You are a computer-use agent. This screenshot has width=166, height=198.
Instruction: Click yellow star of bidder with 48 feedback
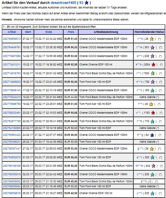click(x=151, y=104)
